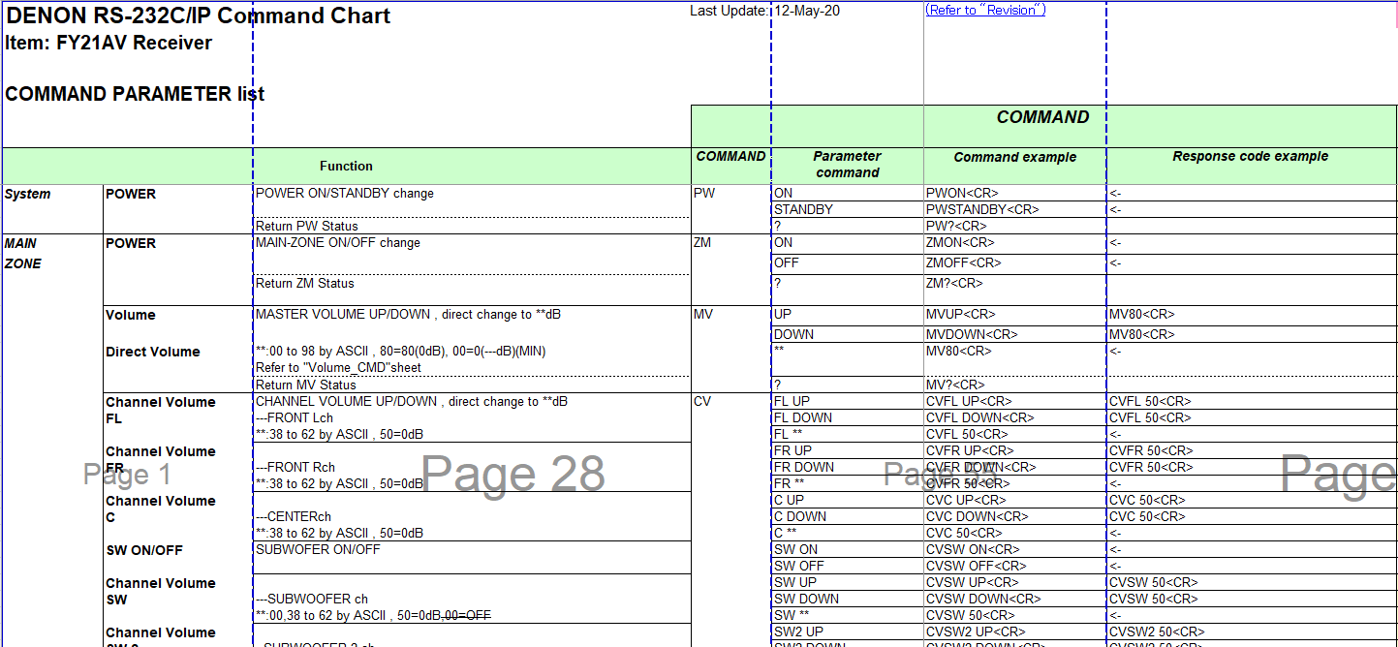Open the 'Refer to "Revision"' link

click(985, 11)
